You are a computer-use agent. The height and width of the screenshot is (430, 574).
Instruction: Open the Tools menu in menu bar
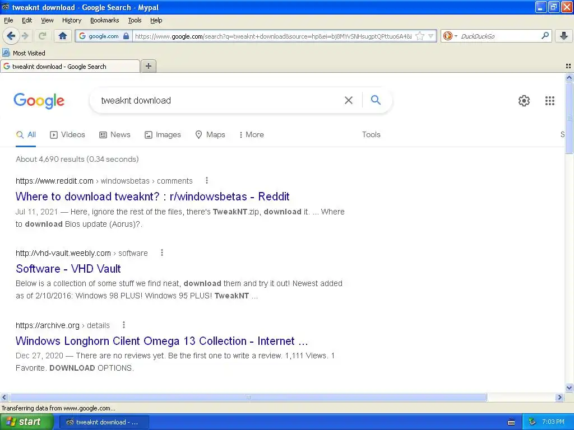(x=135, y=20)
